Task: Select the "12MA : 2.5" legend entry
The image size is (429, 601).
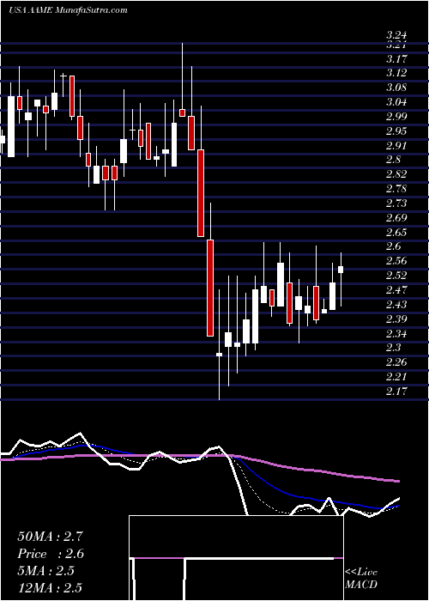Action: [x=50, y=588]
